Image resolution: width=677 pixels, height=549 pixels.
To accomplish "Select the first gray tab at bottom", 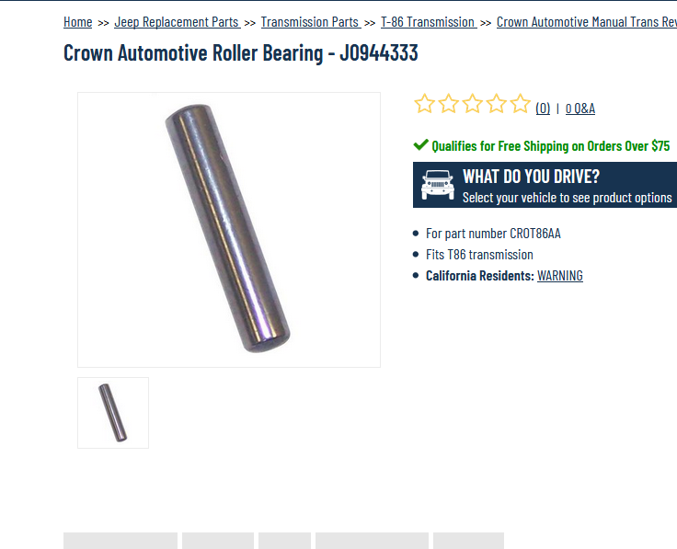I will [120, 541].
